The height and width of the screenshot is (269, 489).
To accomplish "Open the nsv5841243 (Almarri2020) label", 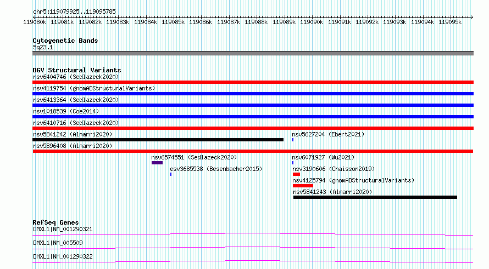I will click(x=332, y=192).
